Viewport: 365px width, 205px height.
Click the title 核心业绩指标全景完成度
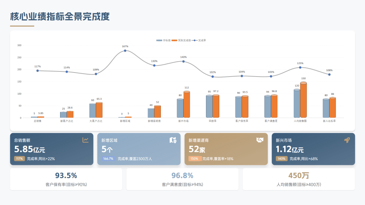(x=60, y=17)
